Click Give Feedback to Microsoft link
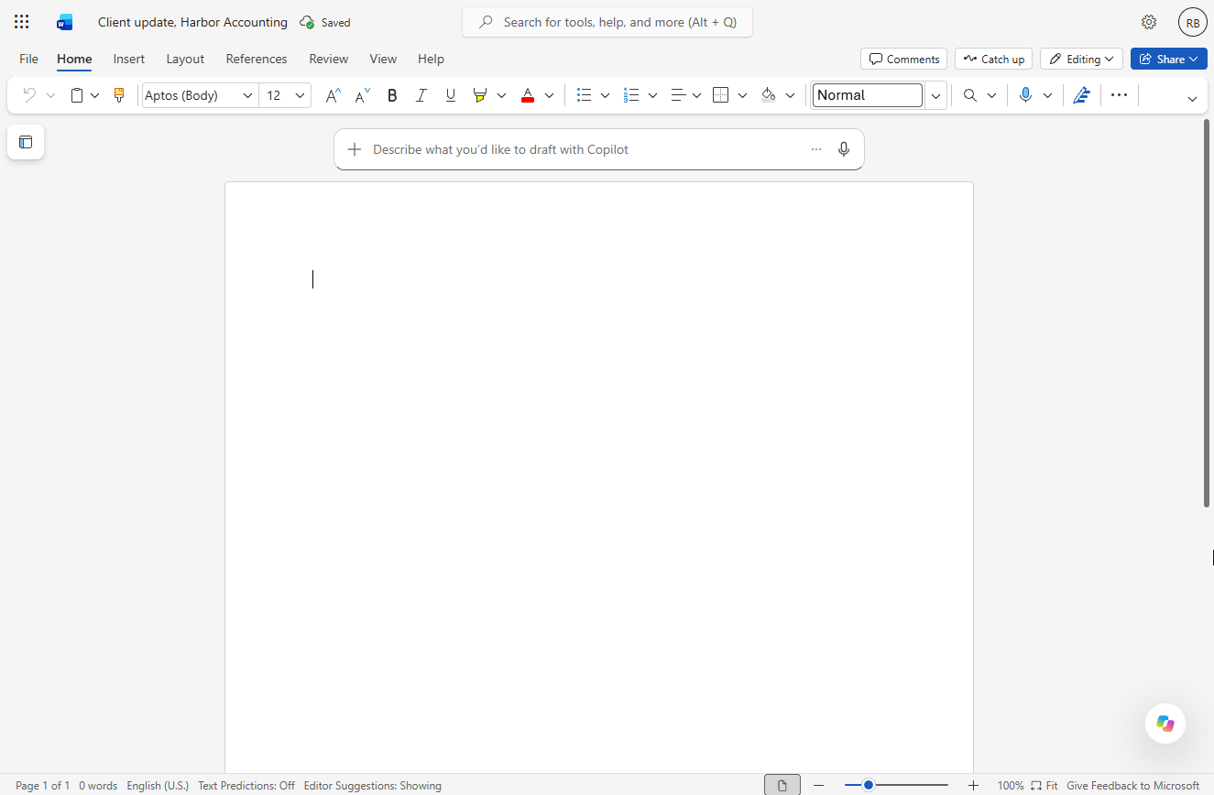Image resolution: width=1214 pixels, height=795 pixels. click(x=1132, y=785)
